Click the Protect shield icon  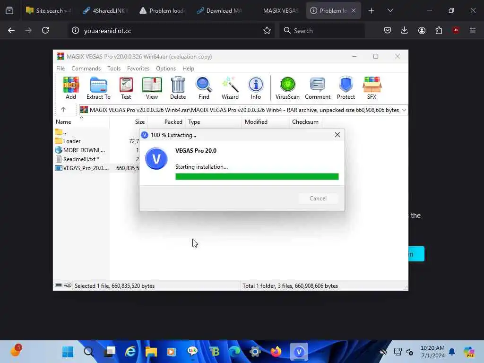coord(346,88)
